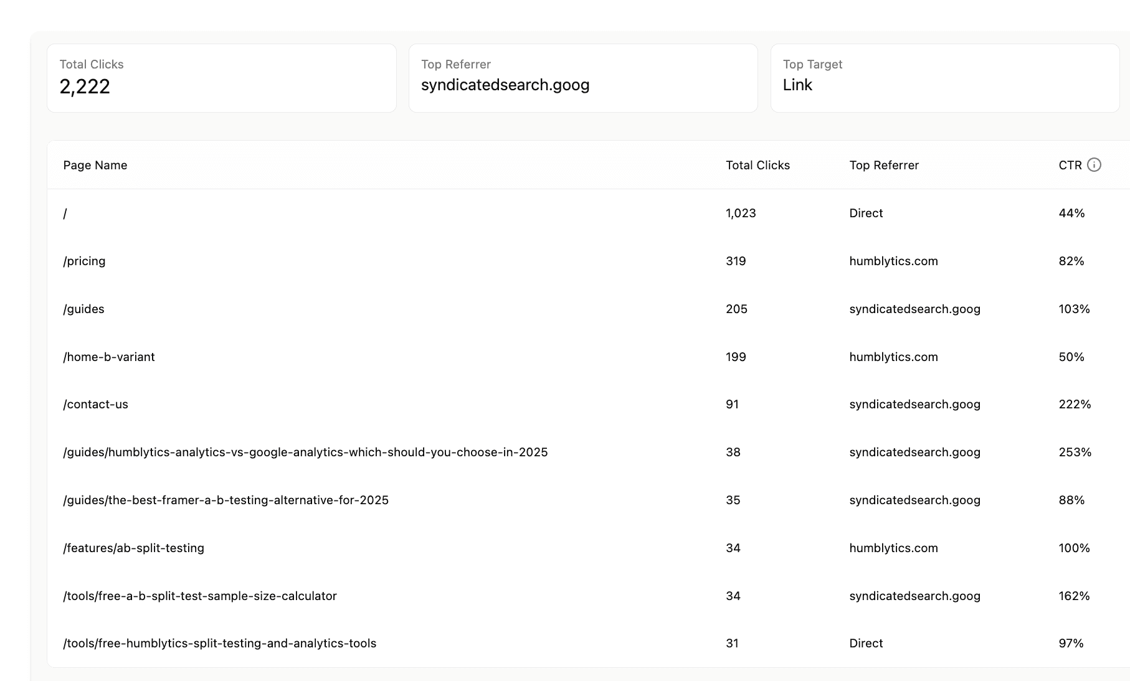
Task: Open the best-framer-a-b-testing-alternative guide row
Action: tap(589, 500)
